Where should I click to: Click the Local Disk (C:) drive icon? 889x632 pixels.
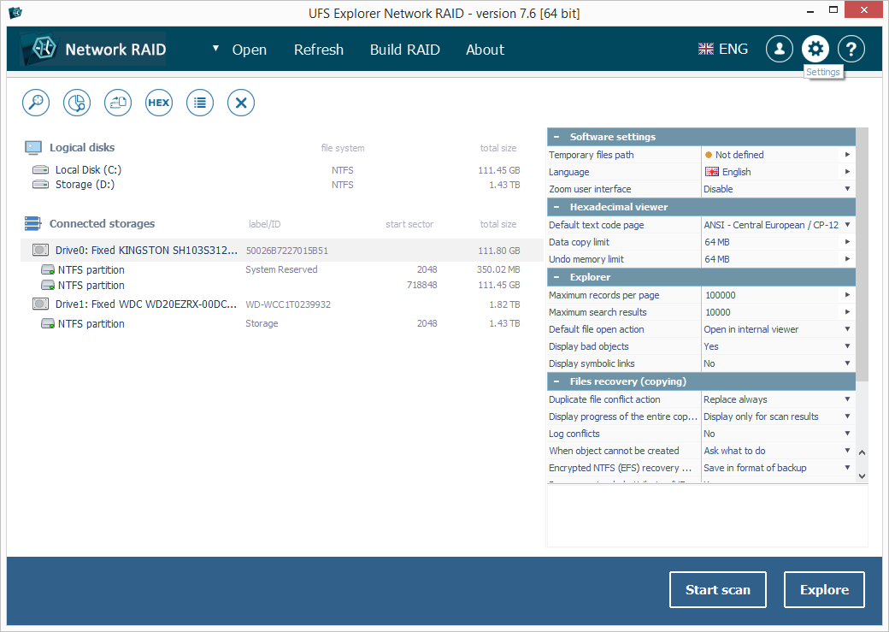[x=40, y=169]
